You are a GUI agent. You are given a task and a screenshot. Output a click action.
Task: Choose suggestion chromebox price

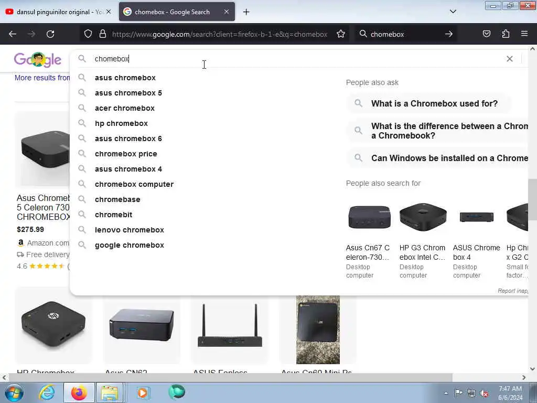point(126,154)
